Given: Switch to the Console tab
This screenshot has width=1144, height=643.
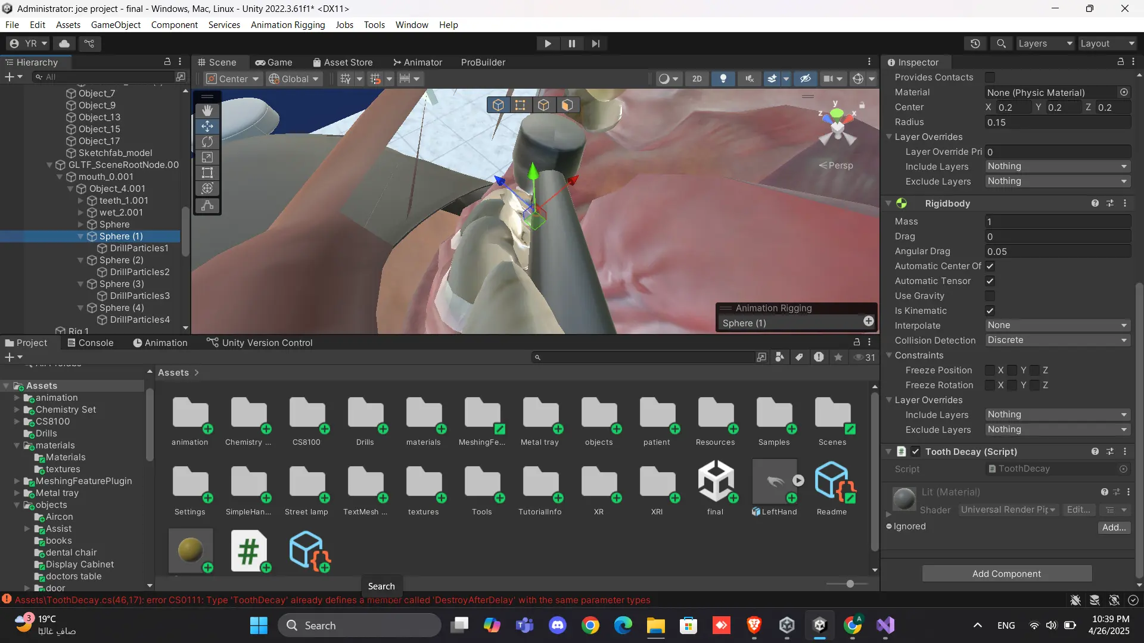Looking at the screenshot, I should [x=90, y=343].
